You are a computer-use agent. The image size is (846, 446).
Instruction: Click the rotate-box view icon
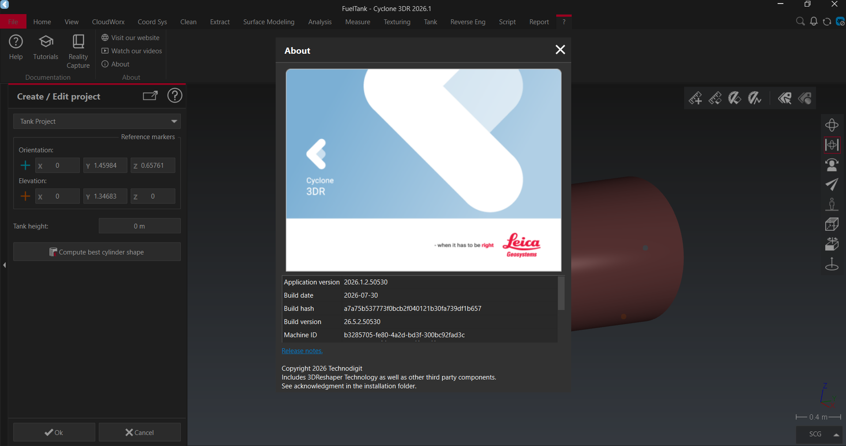coord(832,244)
